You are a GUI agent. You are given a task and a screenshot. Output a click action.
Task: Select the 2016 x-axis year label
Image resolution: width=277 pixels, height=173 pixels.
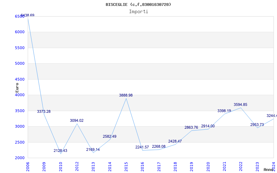[x=143, y=167]
